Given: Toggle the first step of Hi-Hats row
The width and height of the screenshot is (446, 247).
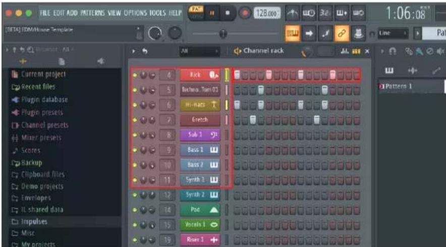Looking at the screenshot, I should click(x=237, y=105).
